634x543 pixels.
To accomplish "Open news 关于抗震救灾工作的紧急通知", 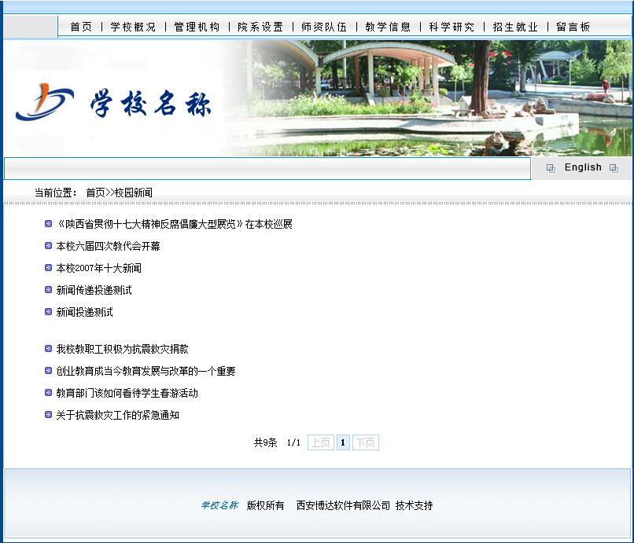I will 117,415.
